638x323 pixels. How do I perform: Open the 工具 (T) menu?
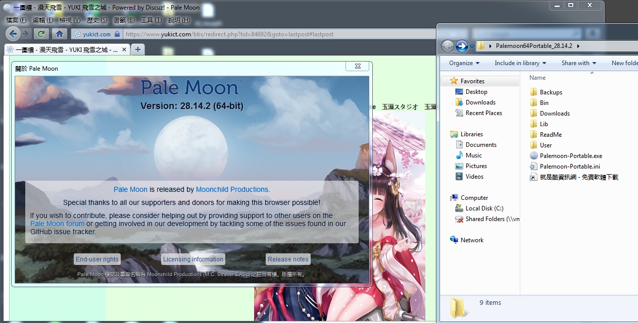click(x=151, y=20)
